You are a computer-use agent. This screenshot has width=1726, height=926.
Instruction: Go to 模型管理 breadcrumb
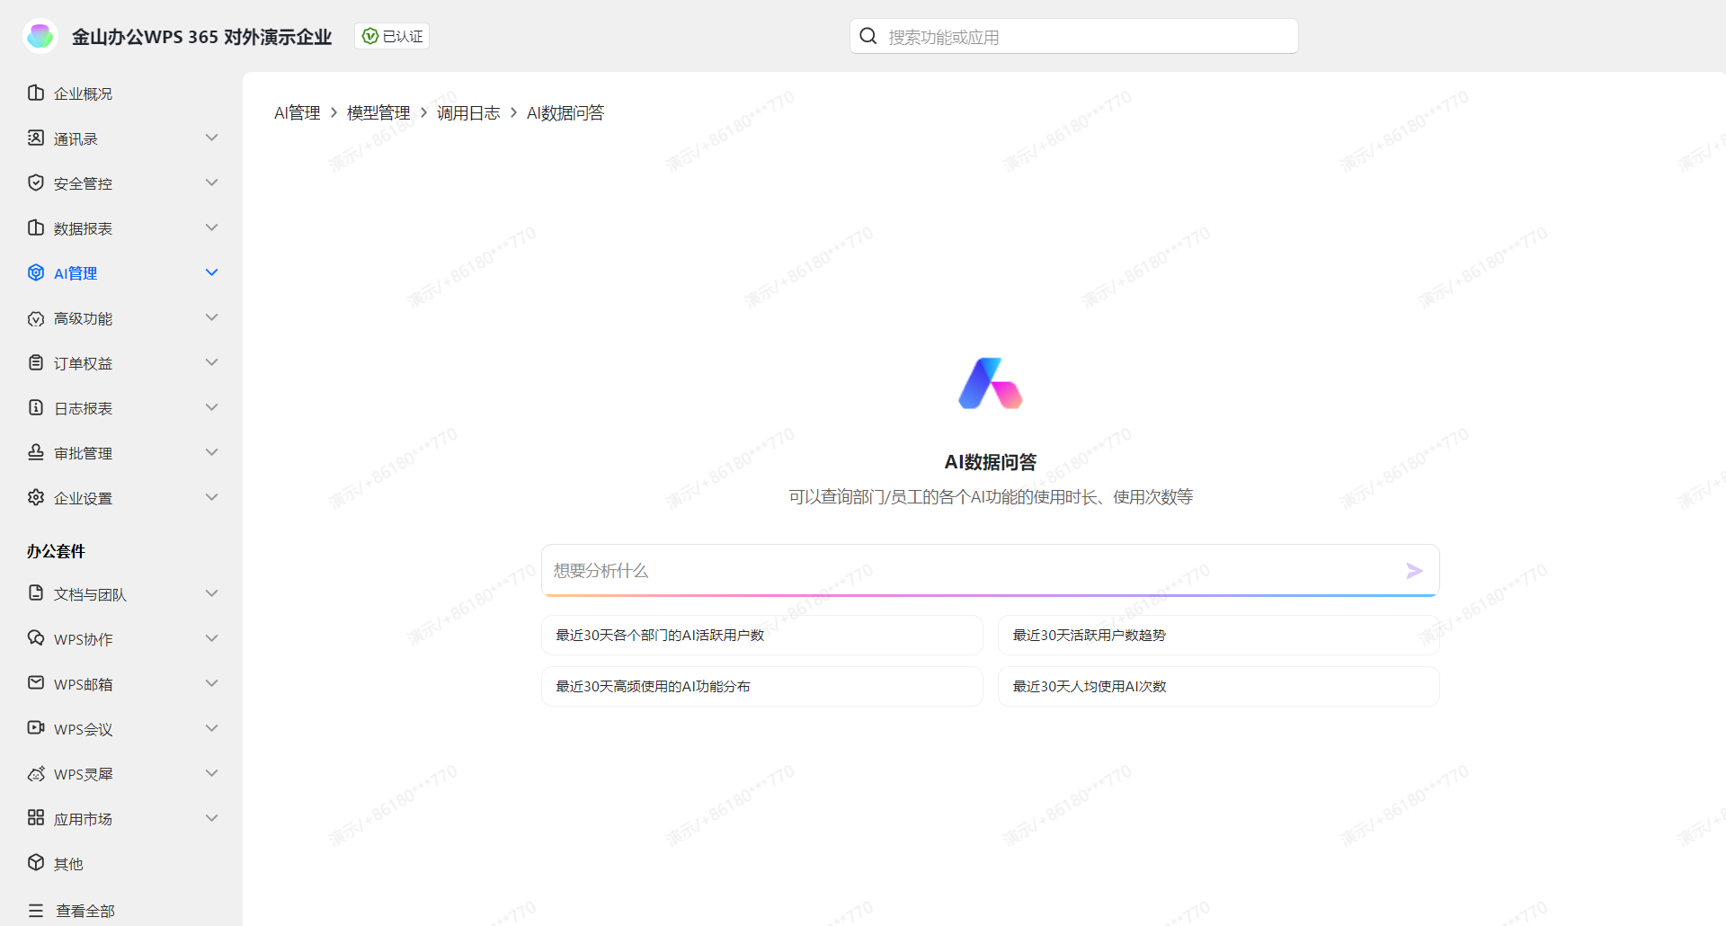(x=378, y=112)
